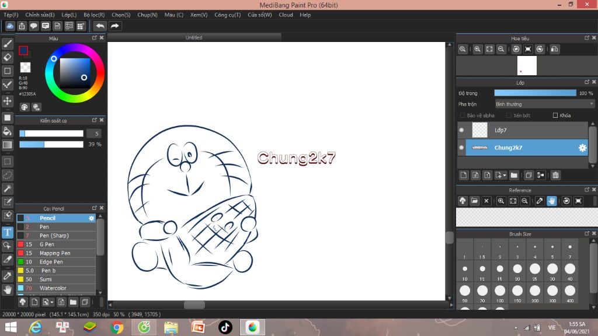Toggle visibility of Lớp7 layer
Screen dimensions: 598x336
pyautogui.click(x=461, y=130)
